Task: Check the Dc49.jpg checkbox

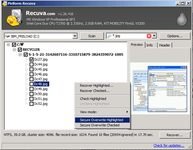Action: coord(32,89)
